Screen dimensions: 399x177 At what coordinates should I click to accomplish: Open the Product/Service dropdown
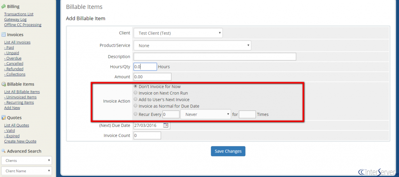pos(192,46)
